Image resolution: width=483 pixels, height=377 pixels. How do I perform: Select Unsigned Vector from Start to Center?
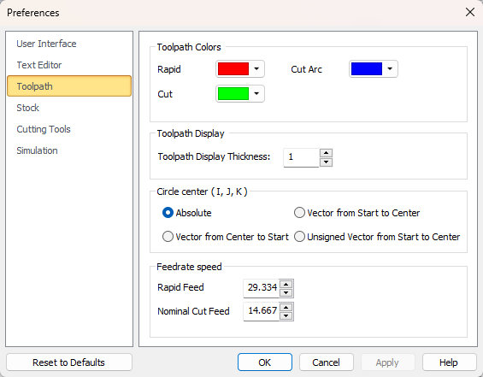377,237
